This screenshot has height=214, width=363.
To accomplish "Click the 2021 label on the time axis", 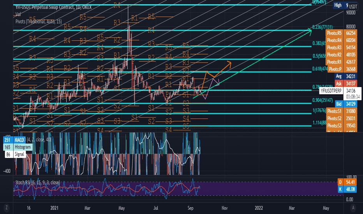I will (x=55, y=208).
